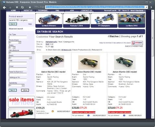The image size is (155, 127).
Task: Open the #26 Aston Martin DB3 photo
Action: [x=125, y=62]
